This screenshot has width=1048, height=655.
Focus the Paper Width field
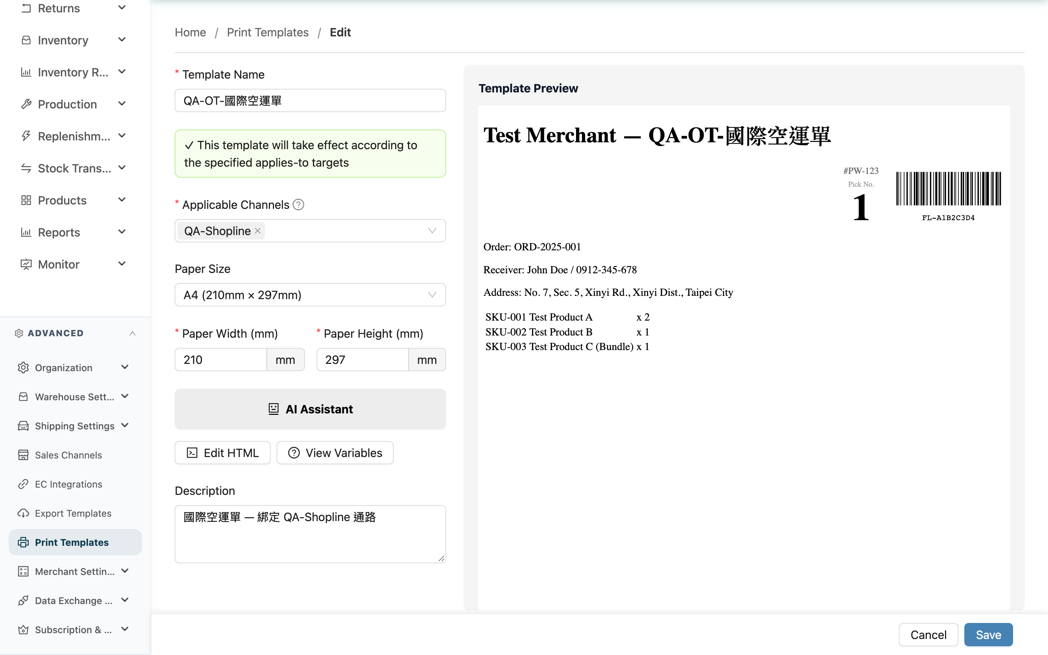click(x=221, y=360)
